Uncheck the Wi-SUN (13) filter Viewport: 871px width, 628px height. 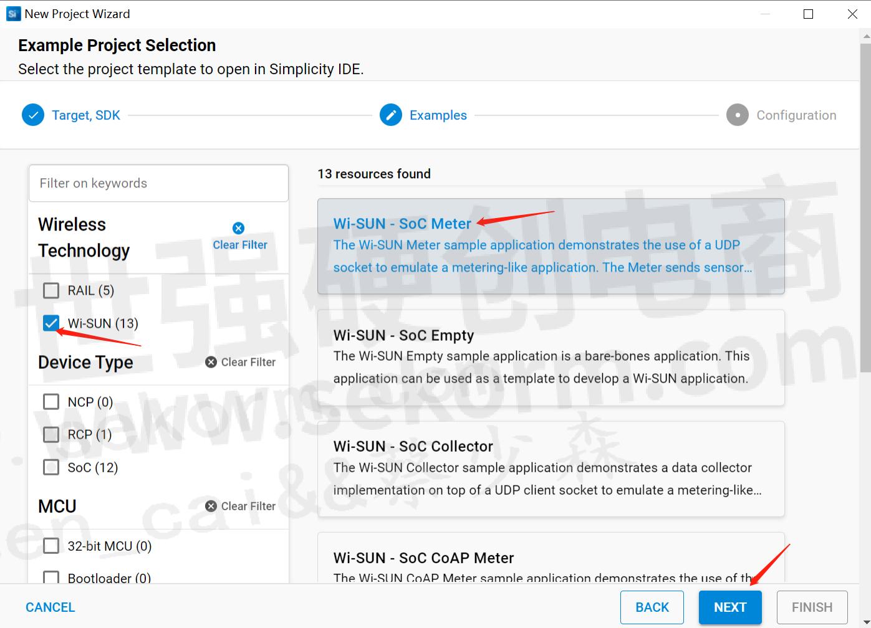51,323
